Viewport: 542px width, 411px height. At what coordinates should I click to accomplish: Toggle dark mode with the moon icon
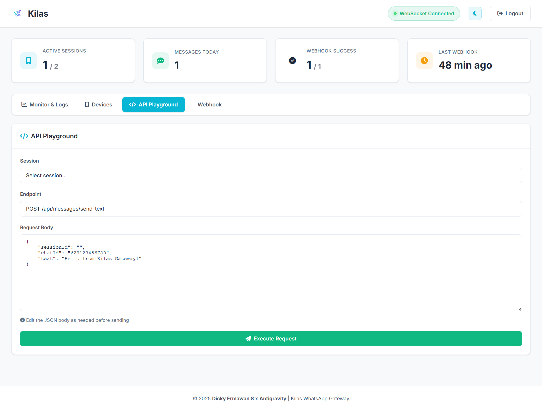[x=475, y=14]
